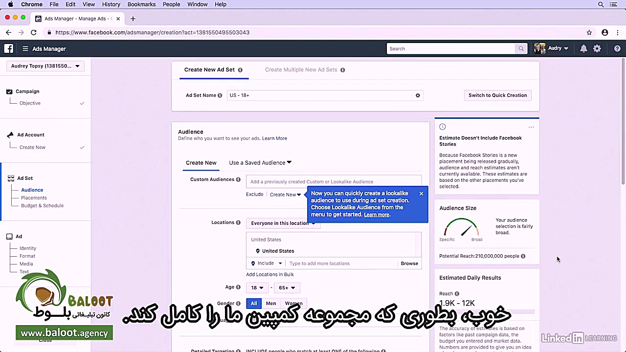Open the Include locations dropdown
626x352 pixels.
point(267,264)
